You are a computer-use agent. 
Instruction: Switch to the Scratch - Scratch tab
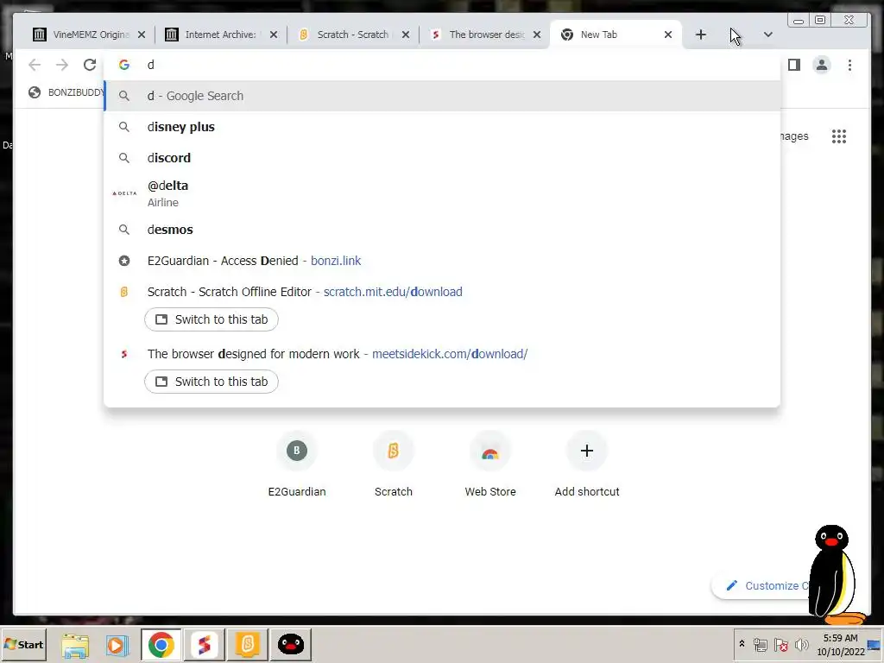346,35
